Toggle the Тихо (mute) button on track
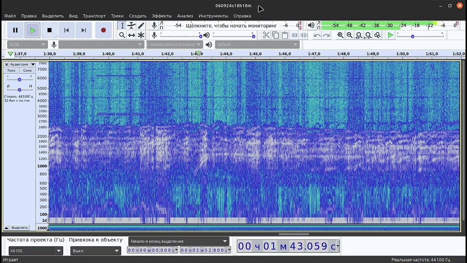Image resolution: width=467 pixels, height=263 pixels. [x=11, y=70]
